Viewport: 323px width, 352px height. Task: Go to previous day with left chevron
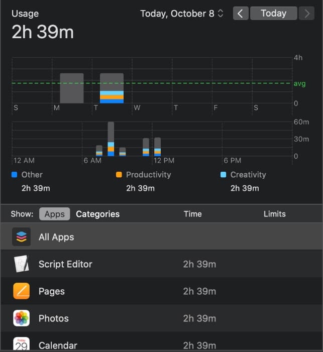click(x=240, y=14)
